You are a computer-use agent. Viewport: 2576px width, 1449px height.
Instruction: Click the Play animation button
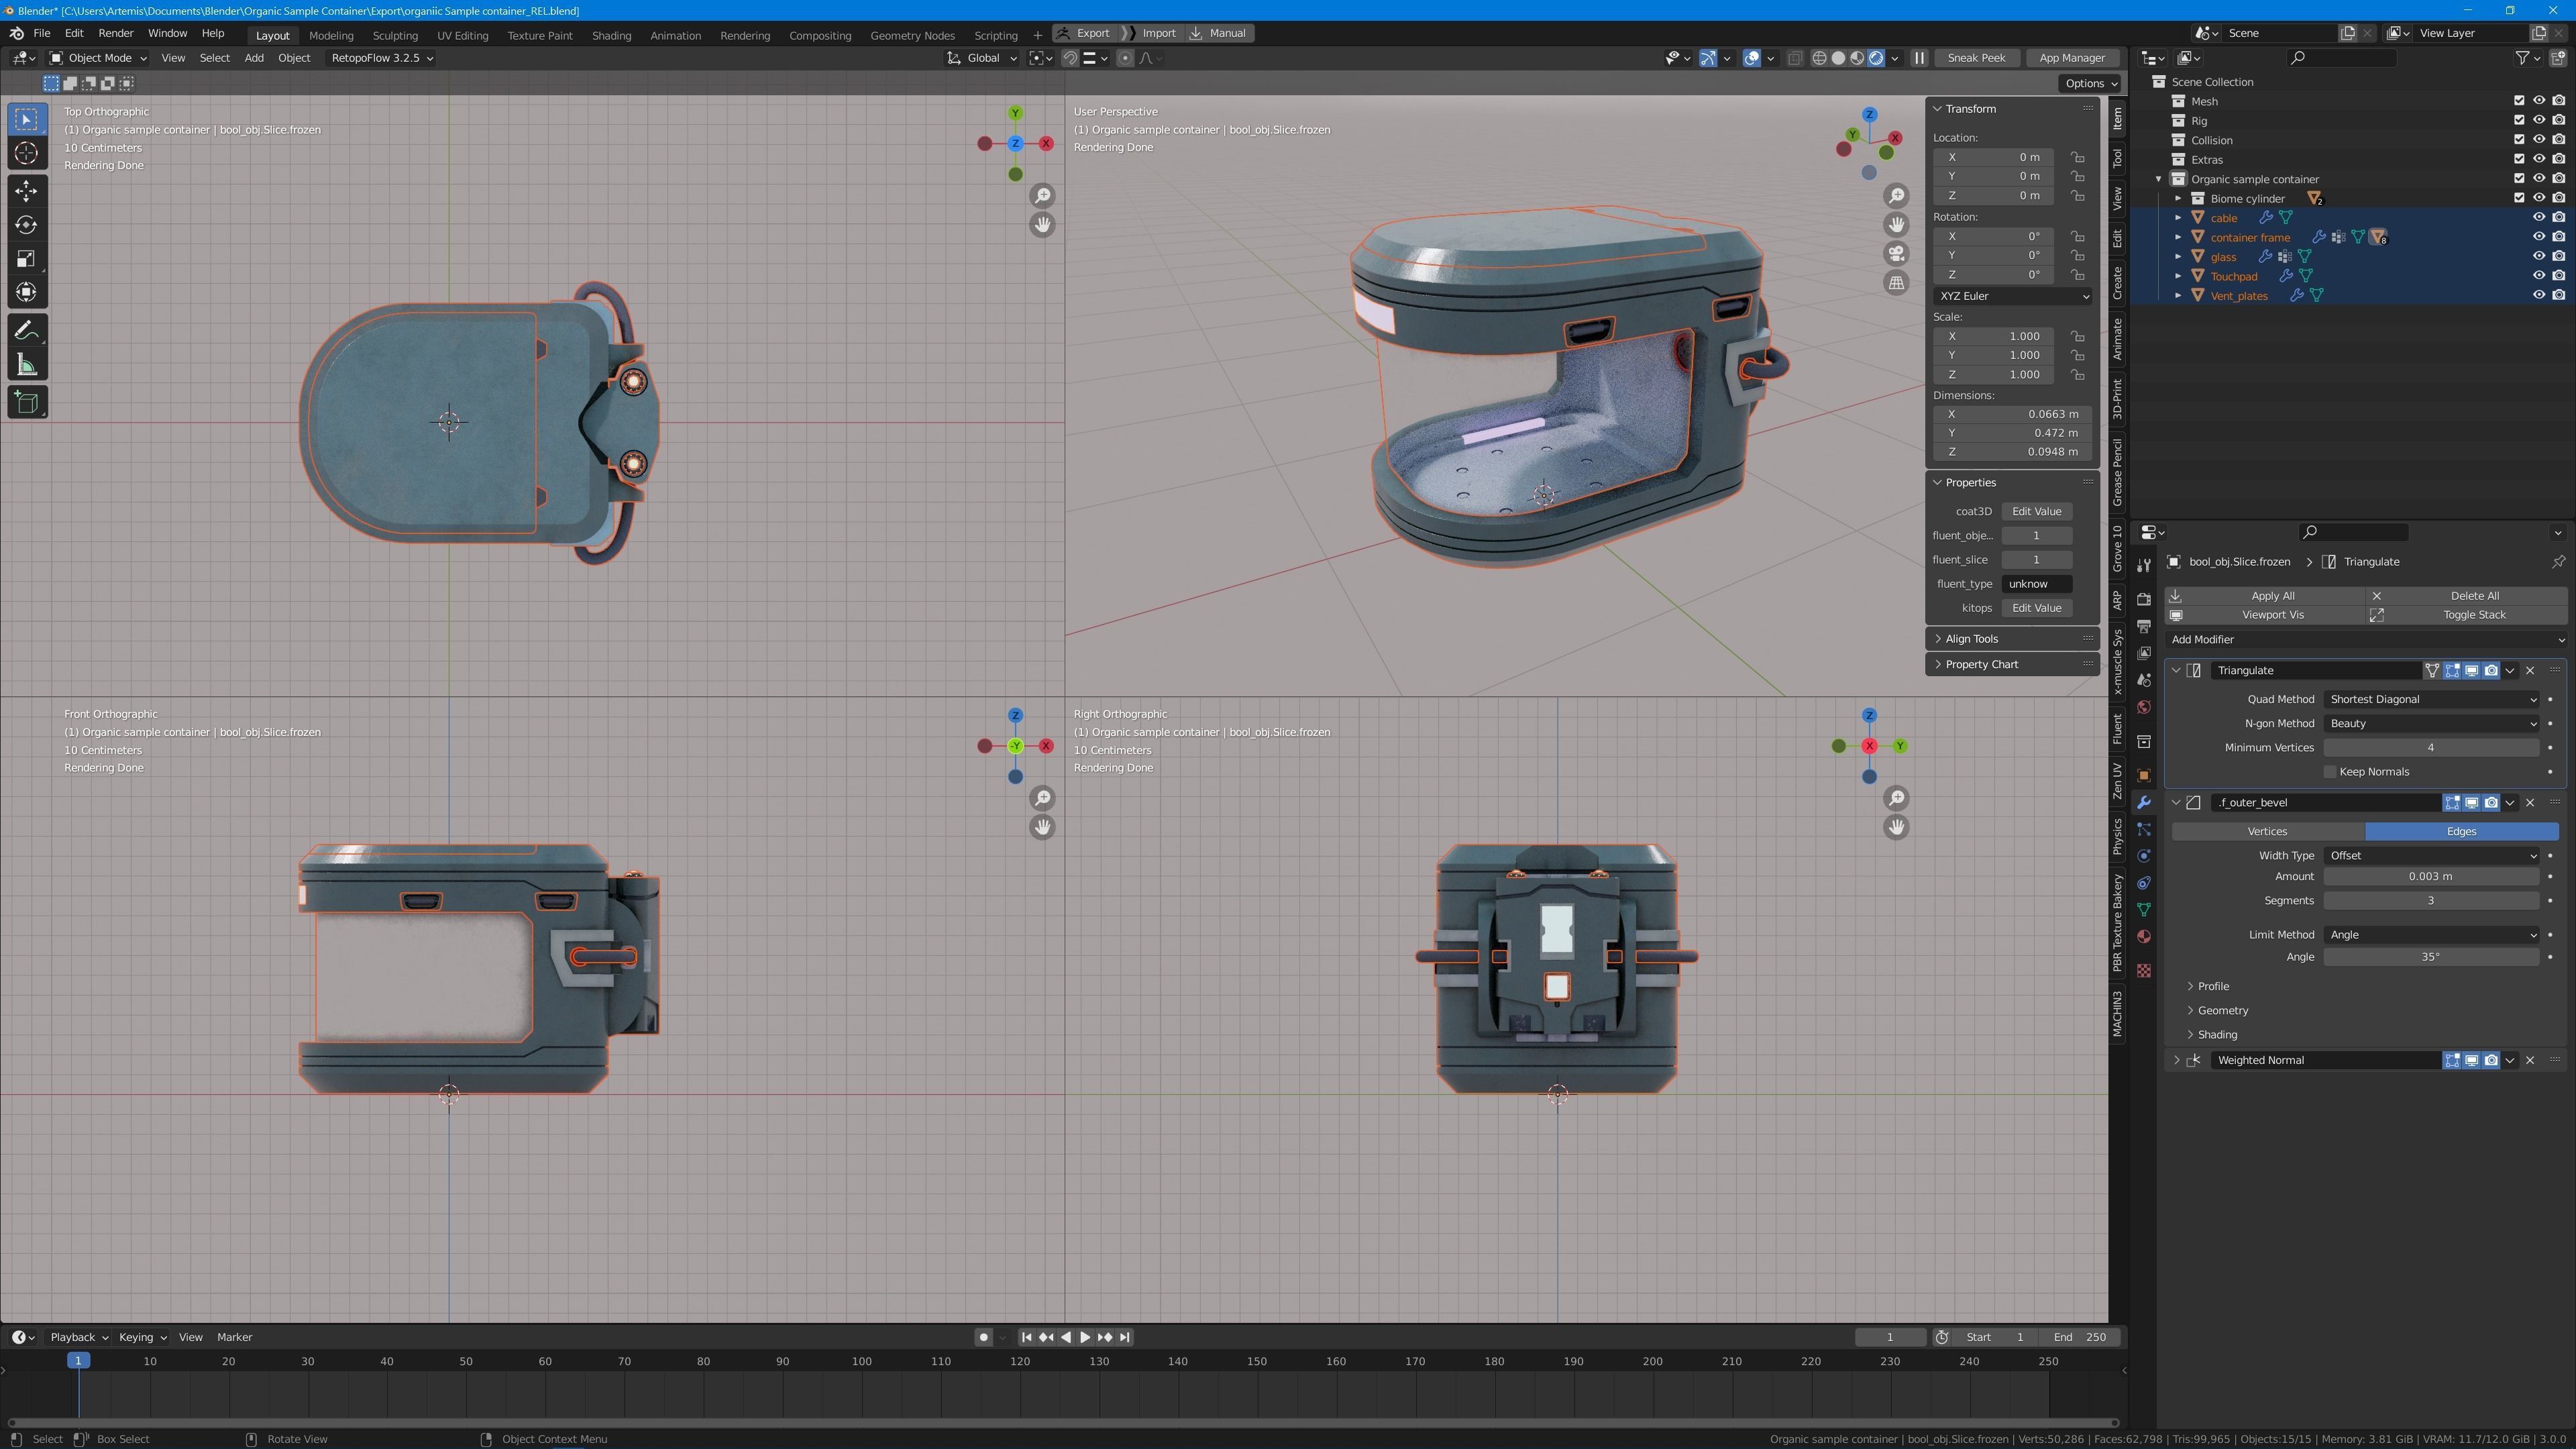coord(1085,1337)
